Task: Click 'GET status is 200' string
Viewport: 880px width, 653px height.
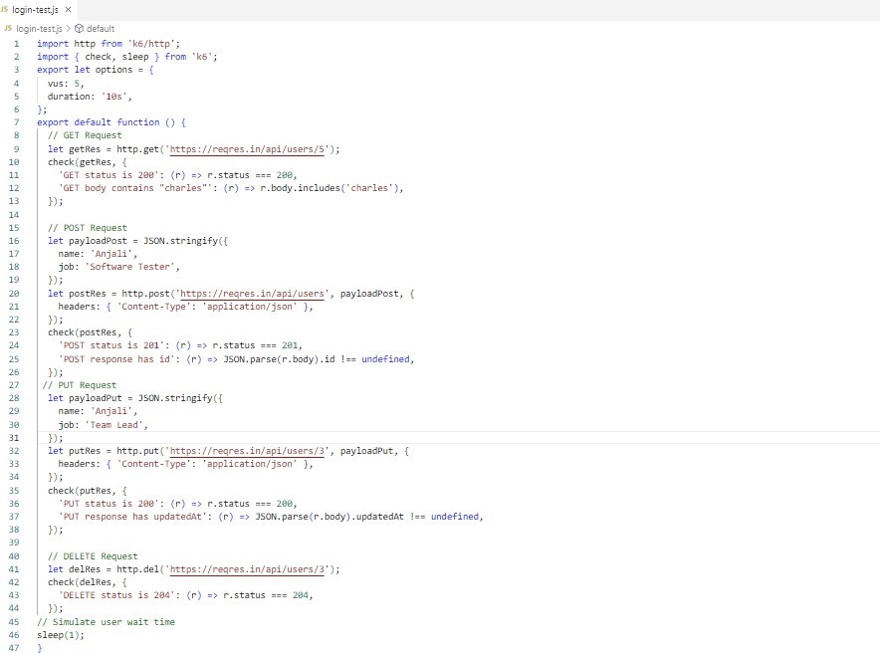Action: point(109,175)
